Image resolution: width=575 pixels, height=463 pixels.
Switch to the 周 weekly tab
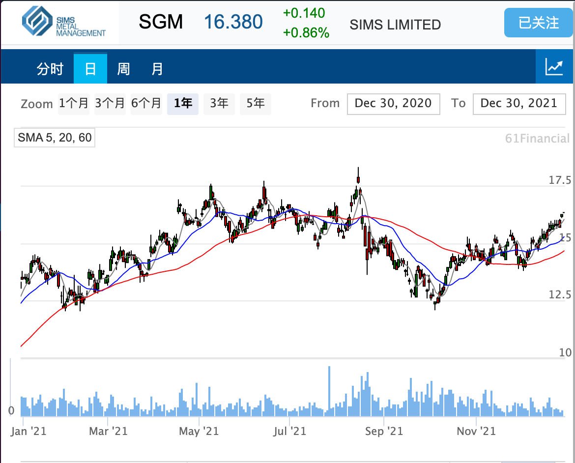(123, 69)
